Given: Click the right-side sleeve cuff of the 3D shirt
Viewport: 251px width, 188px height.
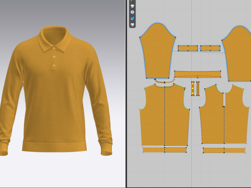Looking at the screenshot, I should click(106, 149).
